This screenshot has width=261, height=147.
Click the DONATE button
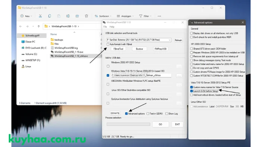[115, 113]
